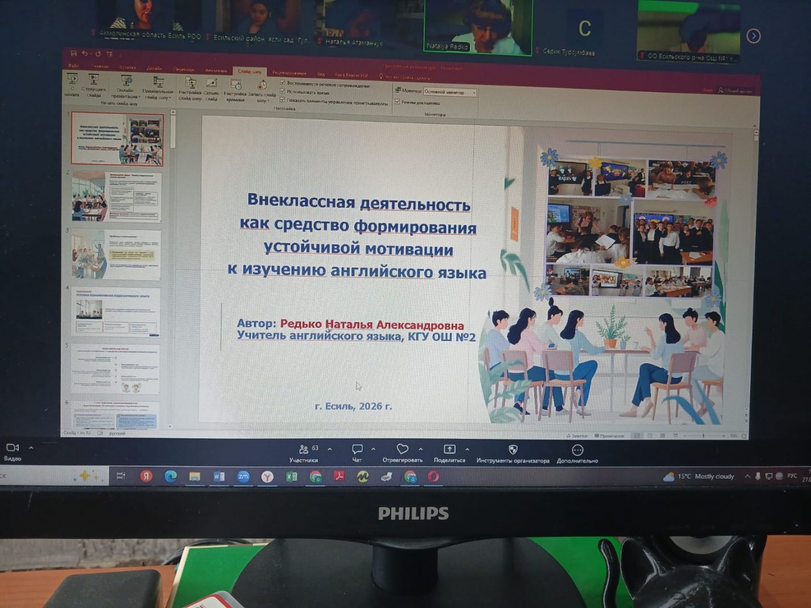Toggle Воспроизвести речевое сопровождение checkbox
Viewport: 811px width, 608px height.
(x=283, y=83)
